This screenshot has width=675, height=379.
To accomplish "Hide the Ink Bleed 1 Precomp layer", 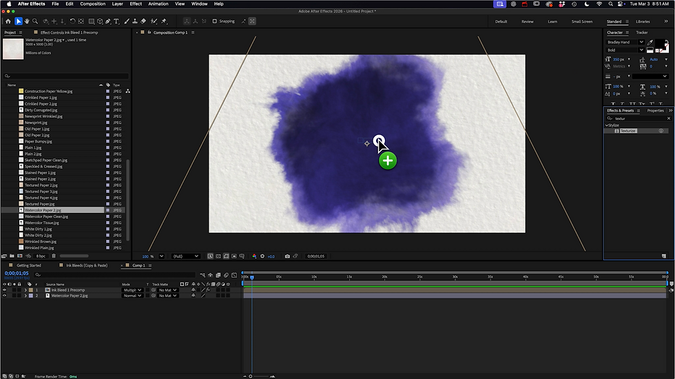I will pos(4,290).
